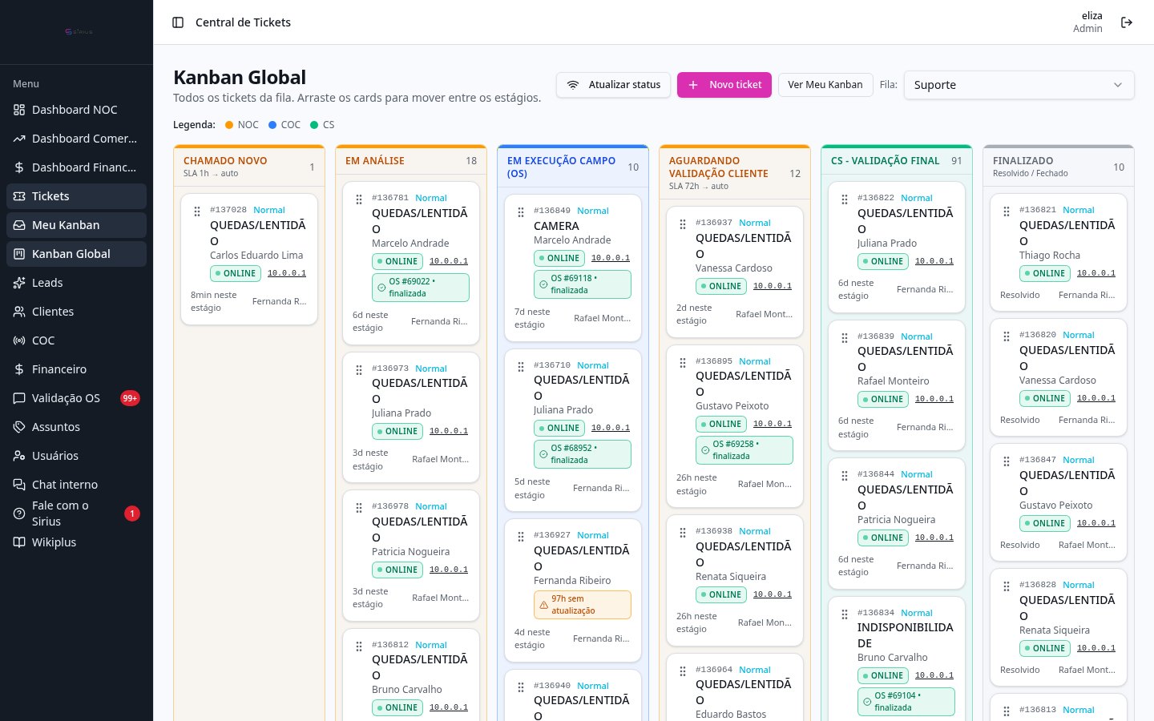Click the EM ANÁLISE column header
1154x721 pixels.
click(x=411, y=161)
